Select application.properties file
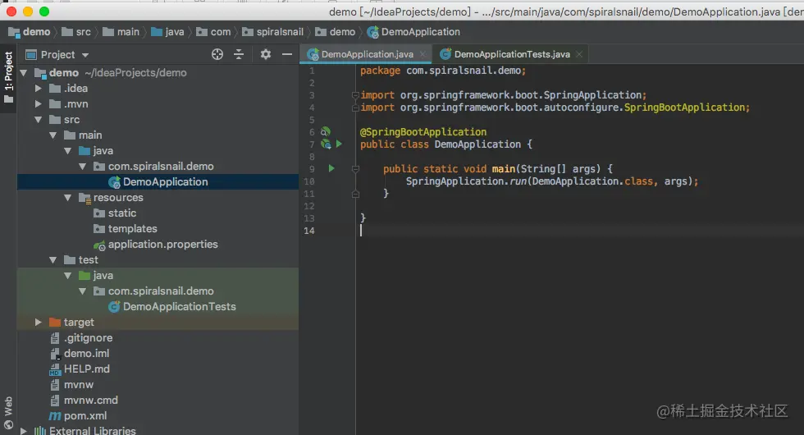This screenshot has height=435, width=804. (162, 245)
